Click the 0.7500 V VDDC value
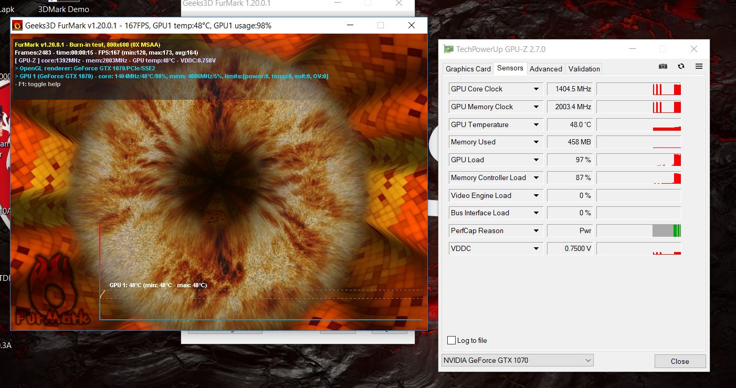Image resolution: width=736 pixels, height=388 pixels. click(x=570, y=249)
